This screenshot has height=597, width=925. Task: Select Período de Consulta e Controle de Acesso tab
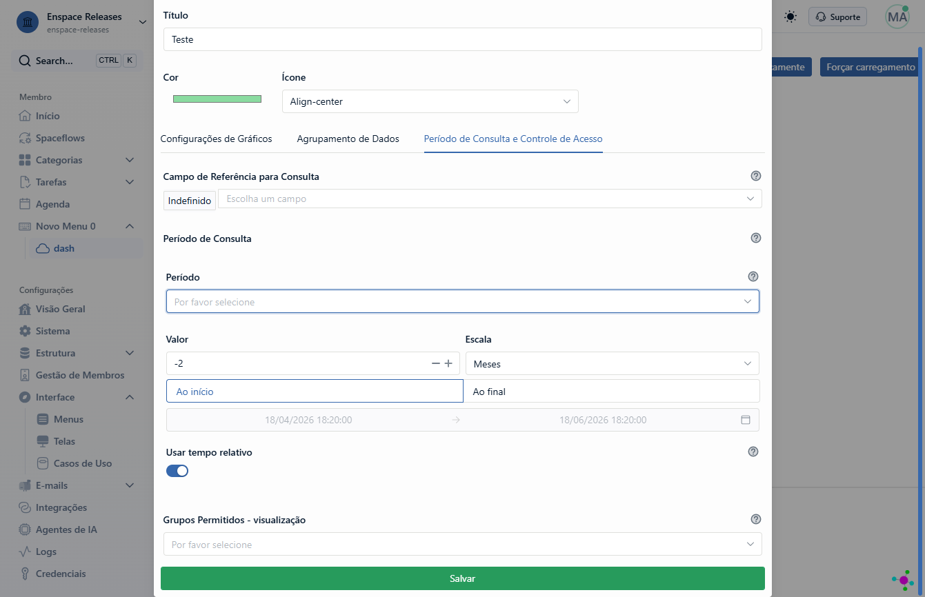513,139
